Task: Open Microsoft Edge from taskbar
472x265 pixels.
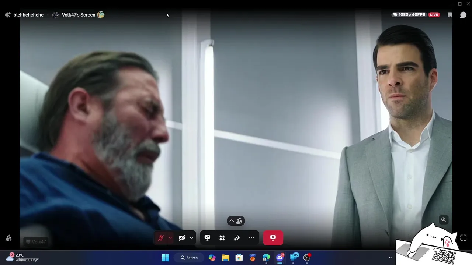Action: click(266, 258)
